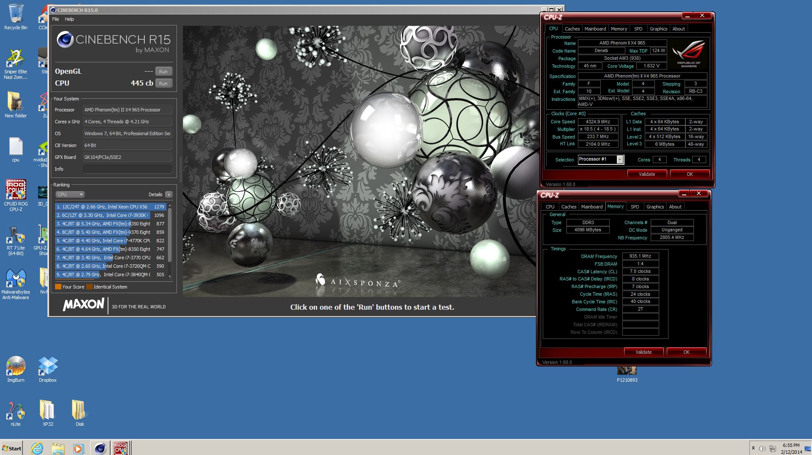Viewport: 812px width, 455px height.
Task: Click the Info input field
Action: 127,169
